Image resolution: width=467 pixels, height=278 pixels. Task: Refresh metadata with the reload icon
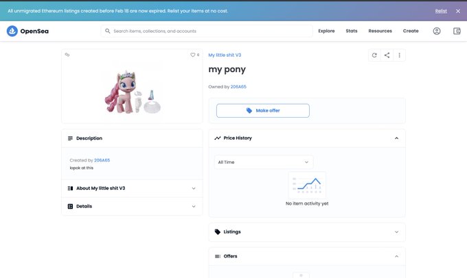[x=374, y=55]
